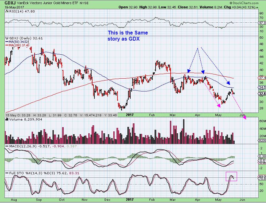This screenshot has height=203, width=266.
Task: Click the MA(200) 37.43 legend text
Action: (x=19, y=45)
